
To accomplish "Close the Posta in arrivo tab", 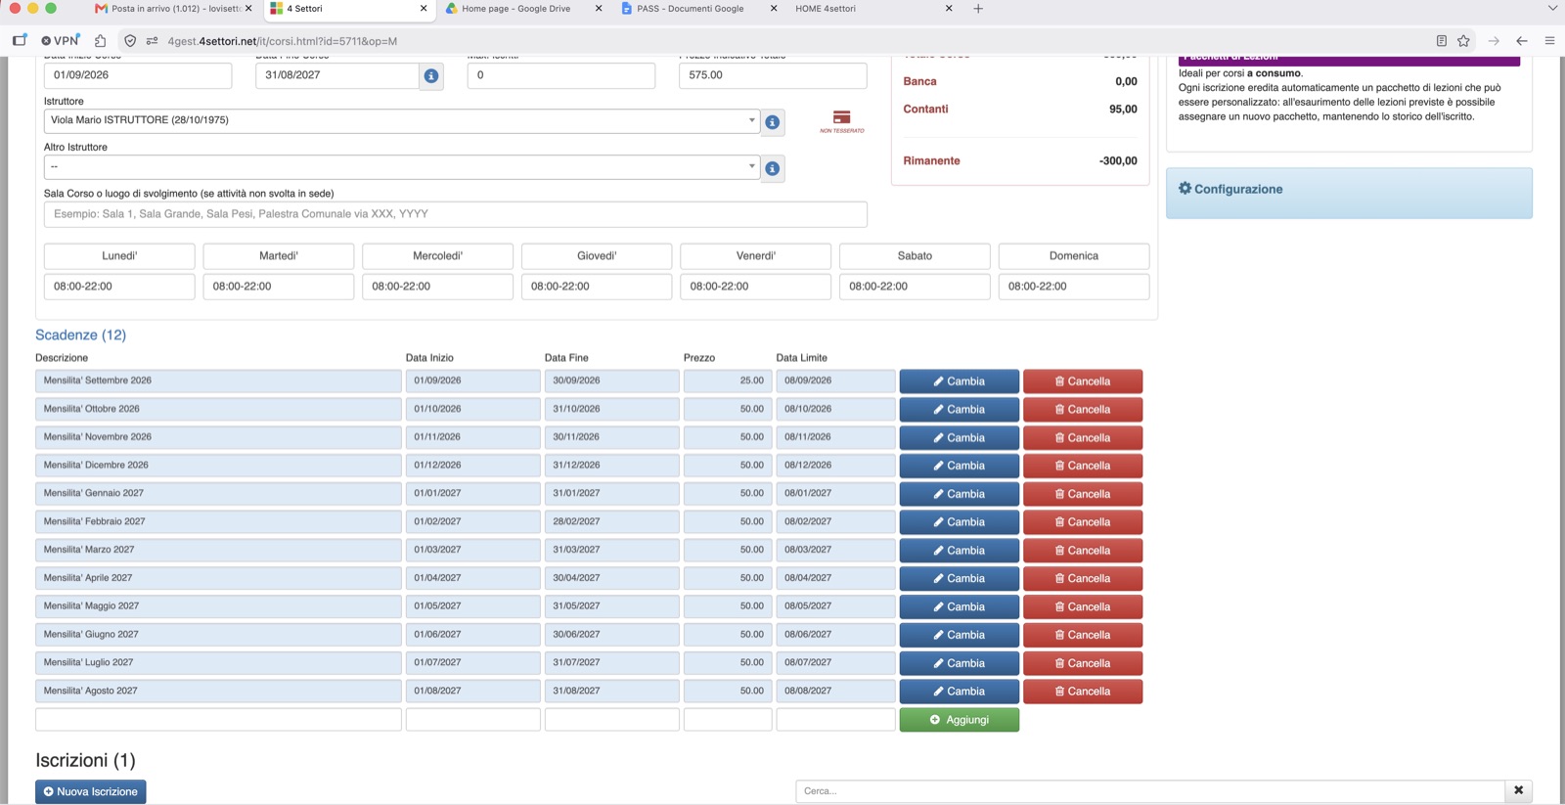I will (248, 9).
